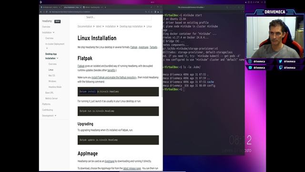
Task: Click the 'flatpak install io.kinvolk.Headlamp' code block
Action: [x=118, y=92]
